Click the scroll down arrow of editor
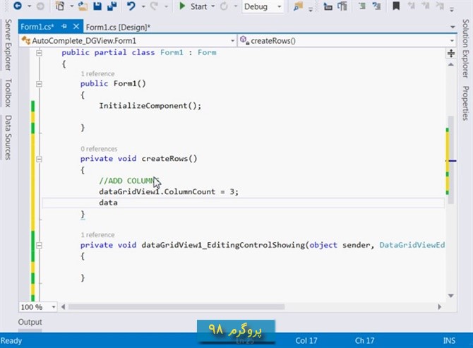 450,296
